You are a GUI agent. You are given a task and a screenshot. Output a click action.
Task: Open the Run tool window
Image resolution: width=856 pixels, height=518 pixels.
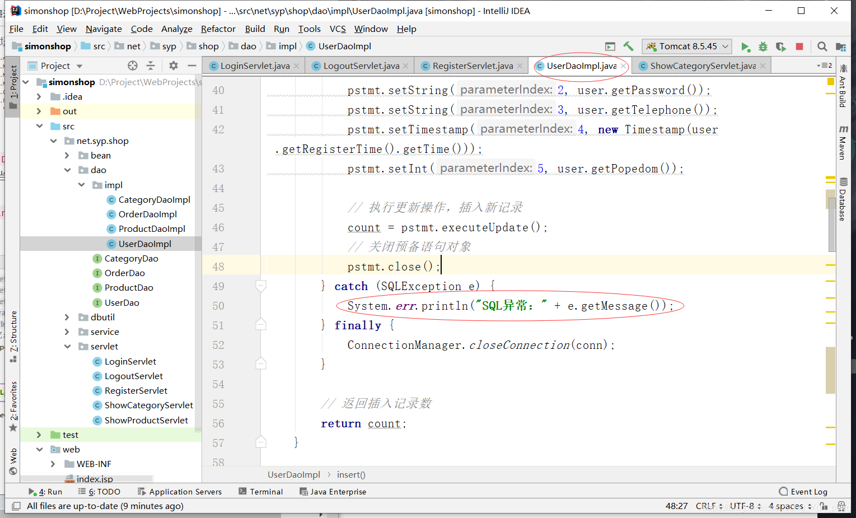45,492
